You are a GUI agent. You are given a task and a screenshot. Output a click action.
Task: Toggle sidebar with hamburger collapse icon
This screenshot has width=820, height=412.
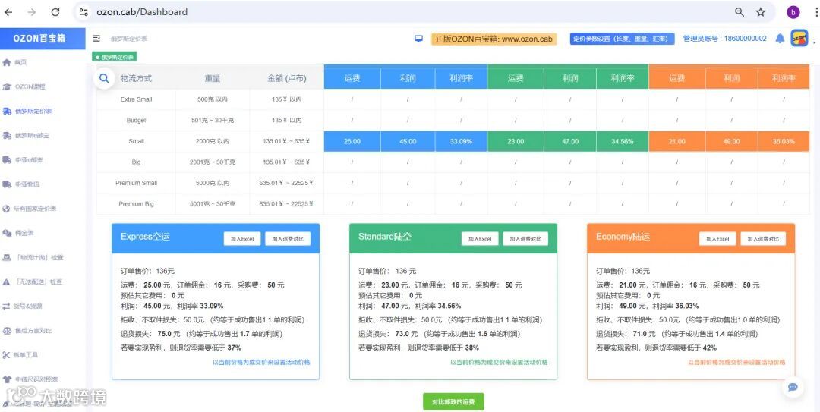tap(96, 38)
